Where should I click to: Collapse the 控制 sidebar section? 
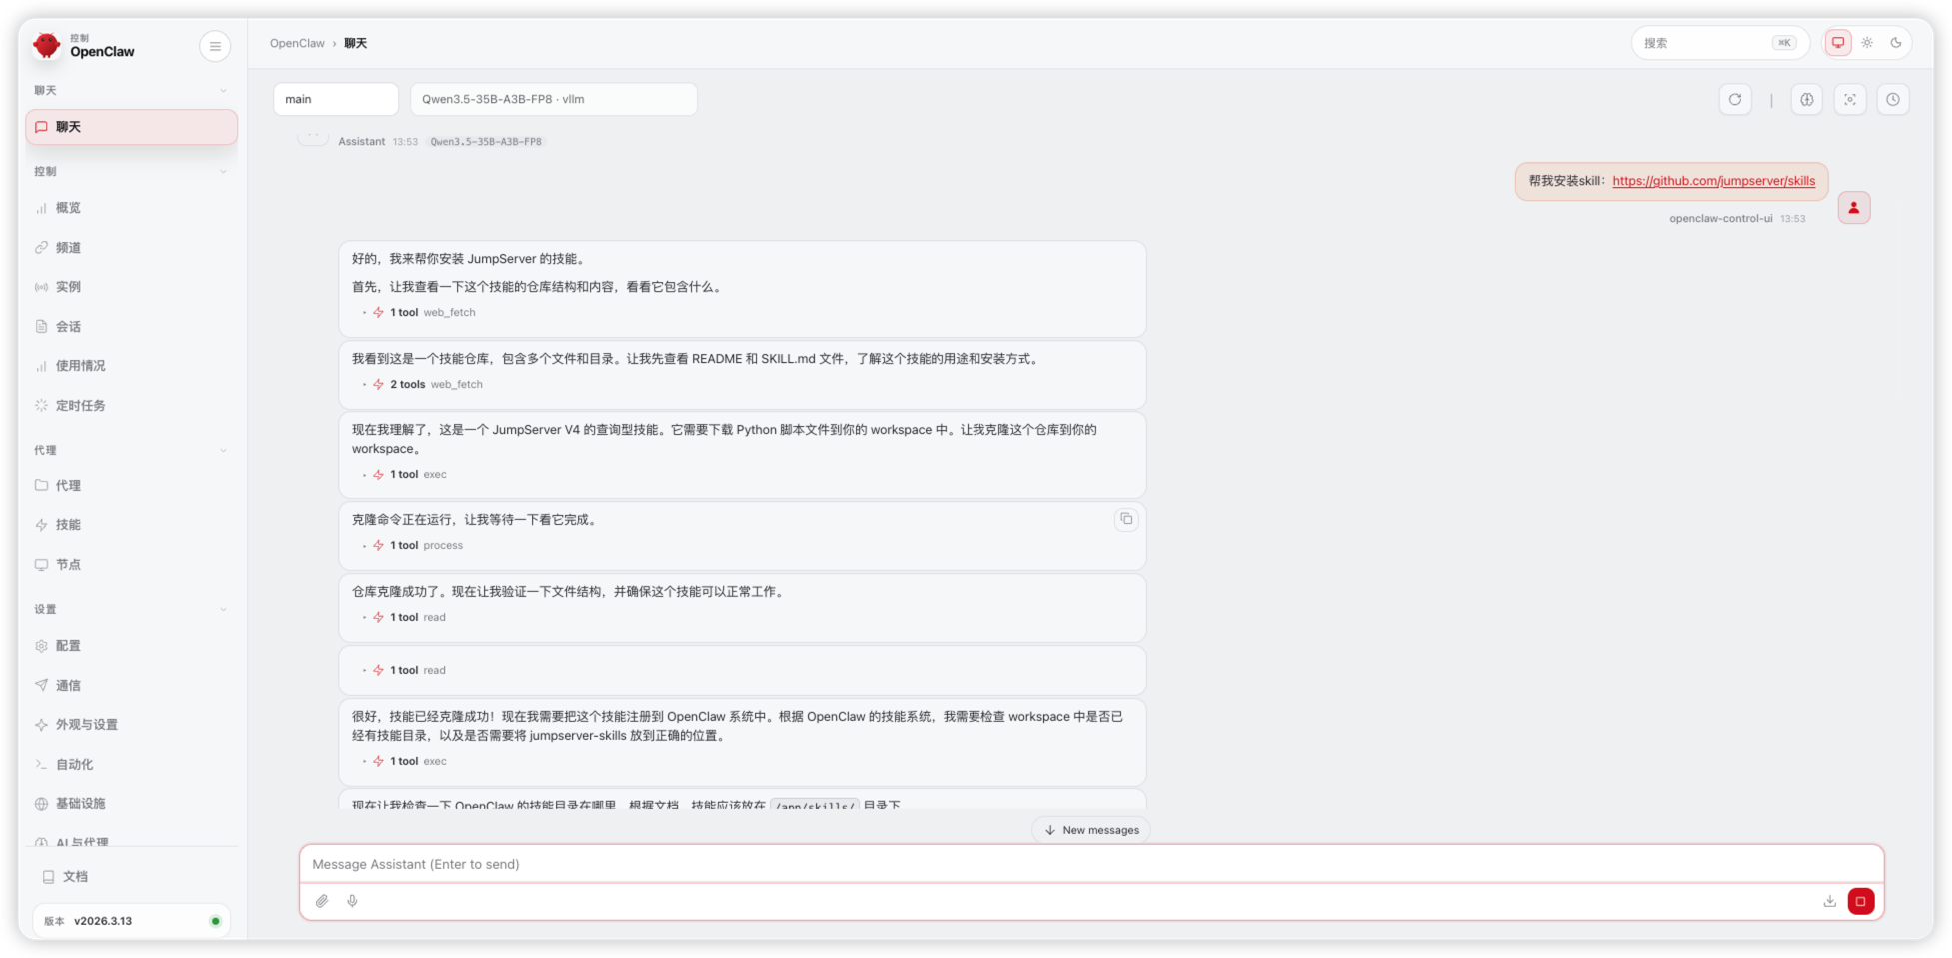tap(132, 171)
